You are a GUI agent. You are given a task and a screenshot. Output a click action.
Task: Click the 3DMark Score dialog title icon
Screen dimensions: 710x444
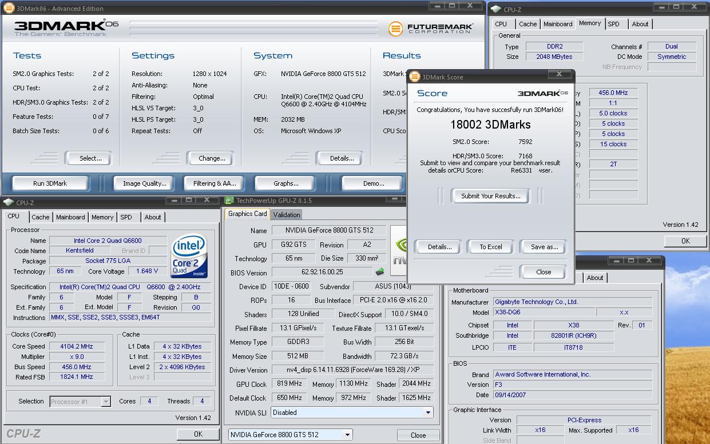[x=415, y=77]
